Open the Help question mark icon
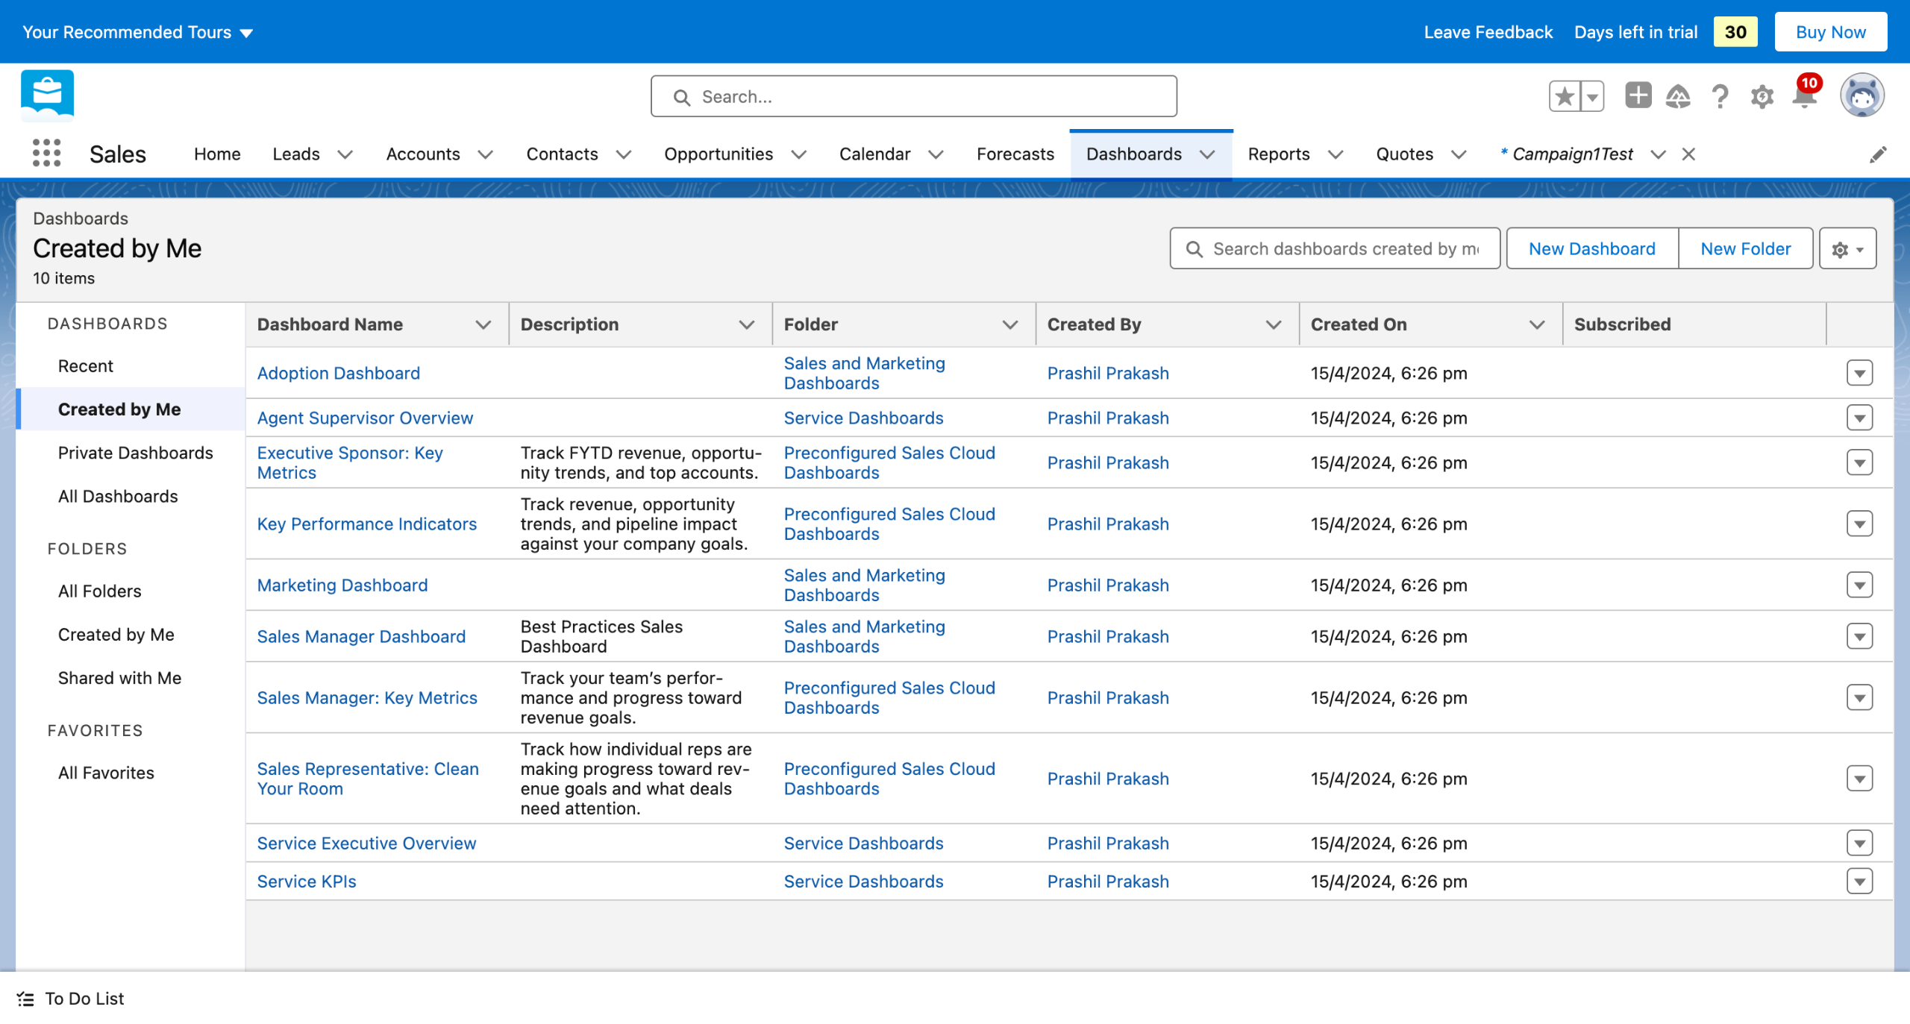Screen dimensions: 1910x1024 (1720, 96)
